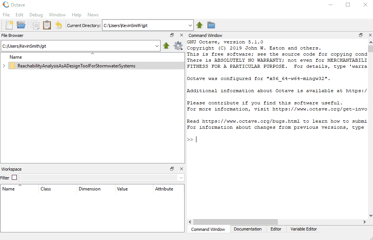Open the File menu
The image size is (373, 240).
click(6, 15)
